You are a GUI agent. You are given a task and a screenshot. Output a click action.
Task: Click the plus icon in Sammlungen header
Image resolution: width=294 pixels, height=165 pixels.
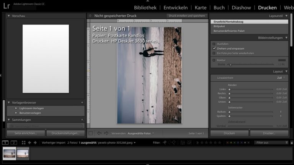[82, 120]
